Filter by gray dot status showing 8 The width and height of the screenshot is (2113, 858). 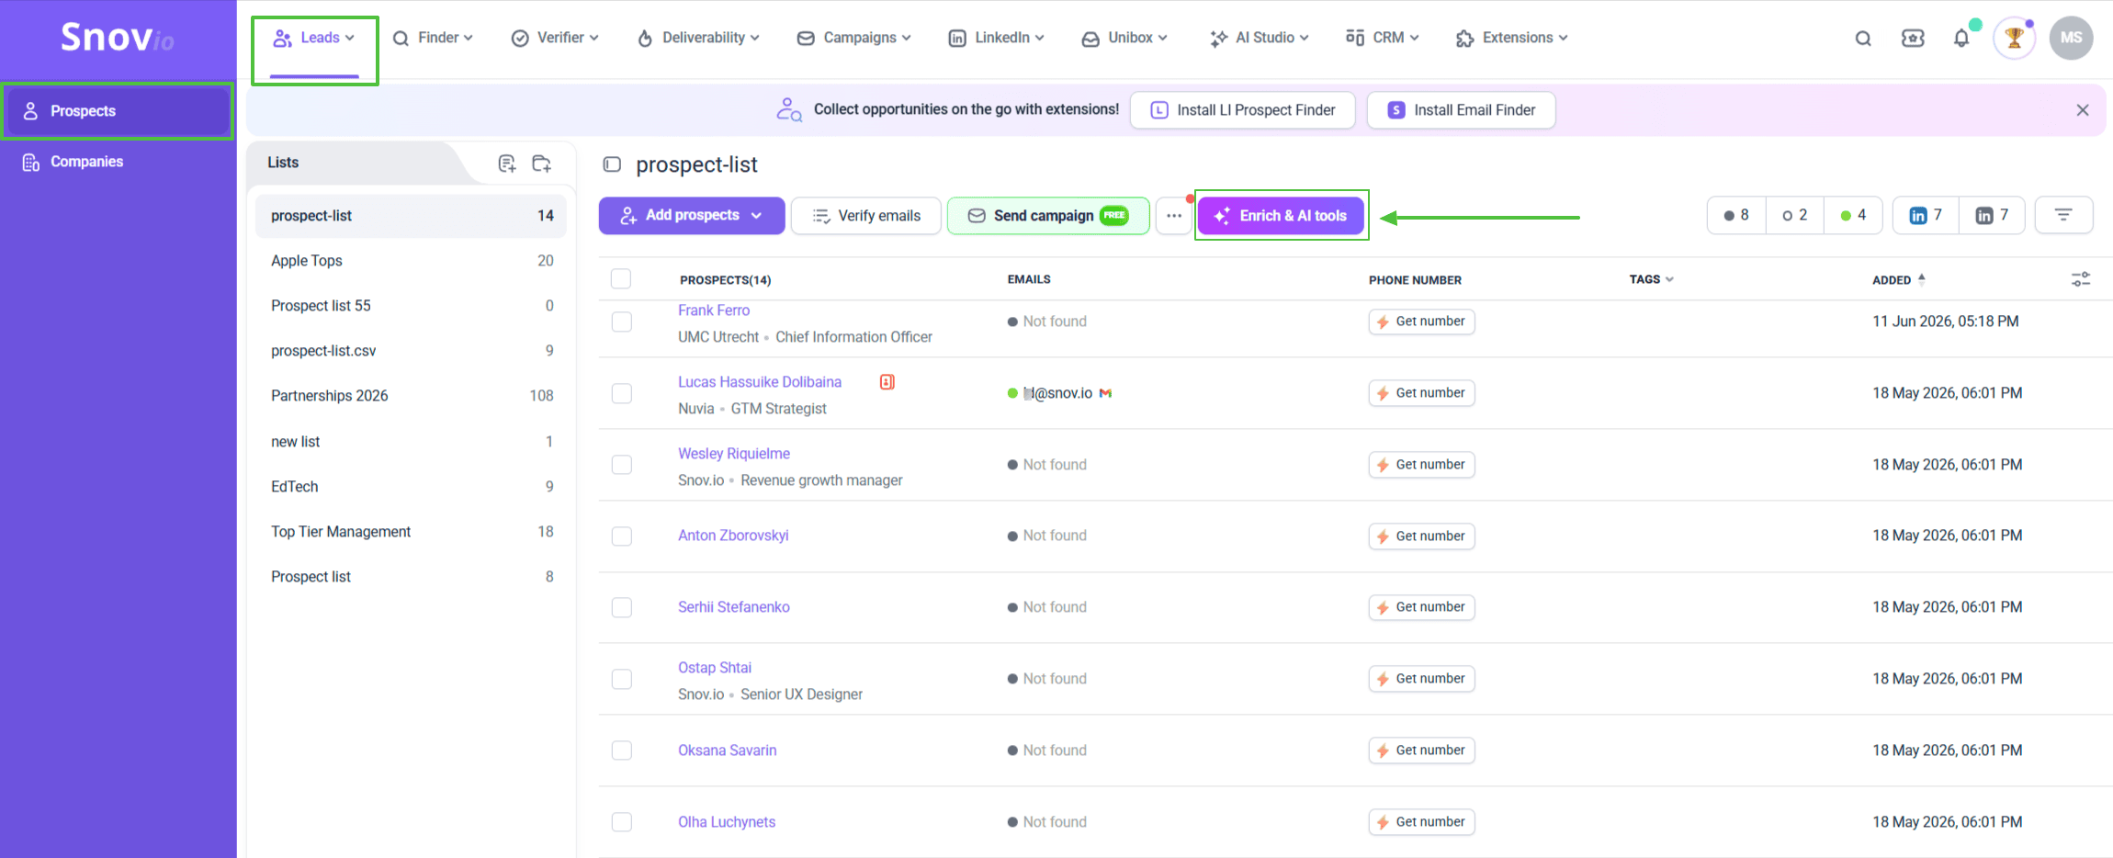(x=1736, y=215)
